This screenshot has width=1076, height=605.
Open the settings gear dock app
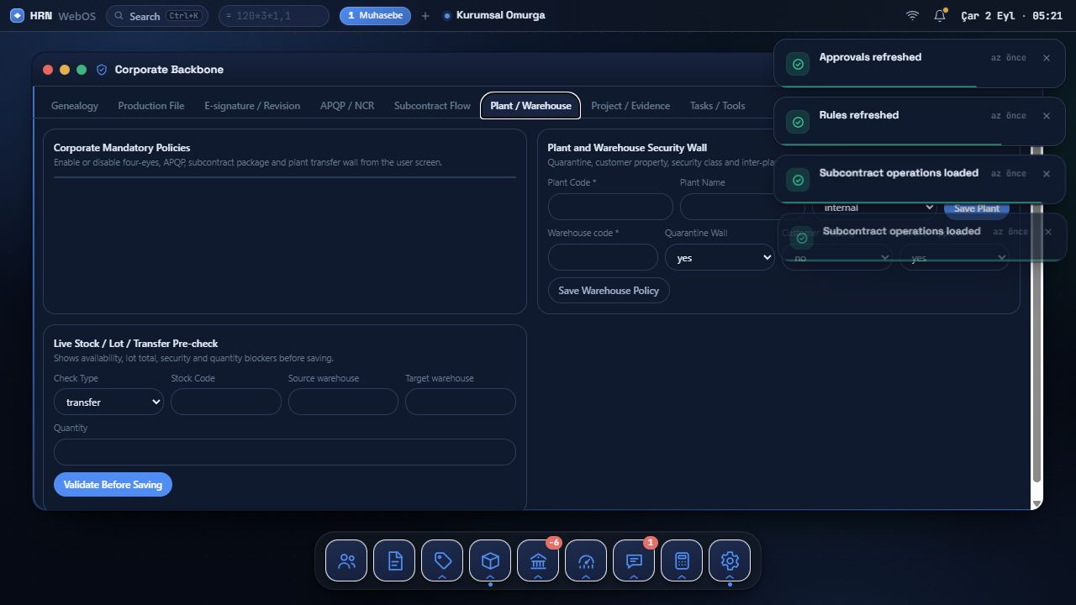point(730,560)
